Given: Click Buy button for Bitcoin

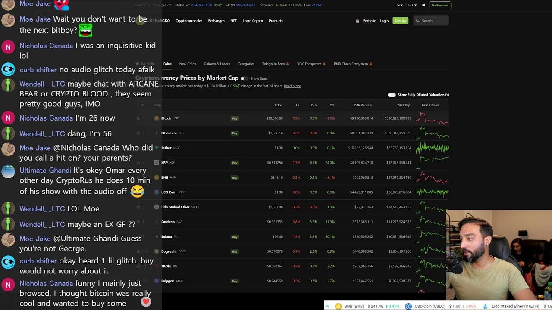Looking at the screenshot, I should pos(235,118).
